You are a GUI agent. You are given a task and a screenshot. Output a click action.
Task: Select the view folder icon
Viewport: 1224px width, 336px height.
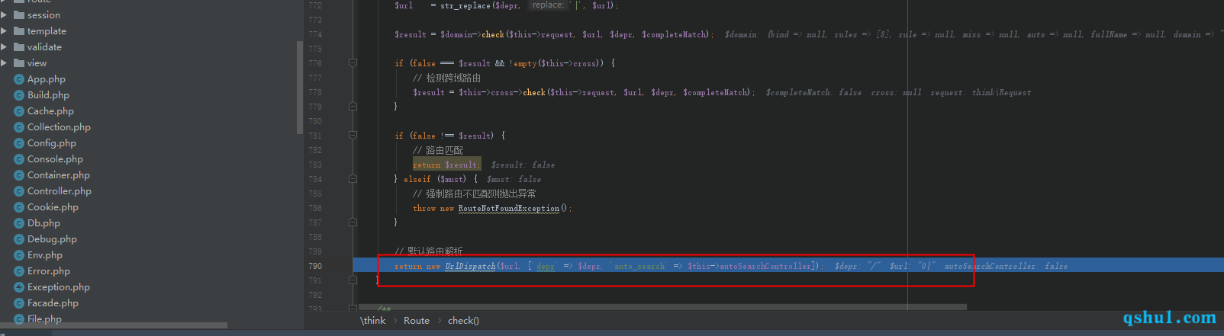coord(19,62)
